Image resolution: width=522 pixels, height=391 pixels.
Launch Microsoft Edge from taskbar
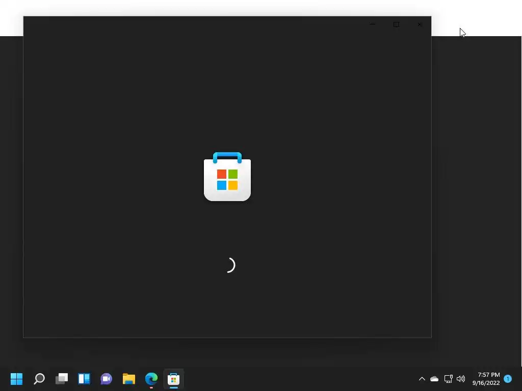tap(151, 378)
